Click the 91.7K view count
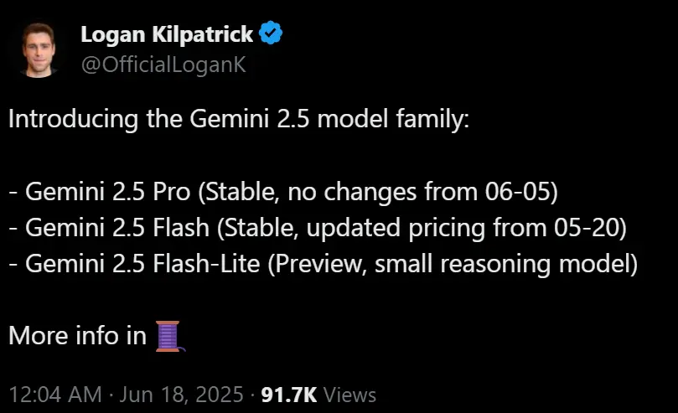 [x=289, y=395]
